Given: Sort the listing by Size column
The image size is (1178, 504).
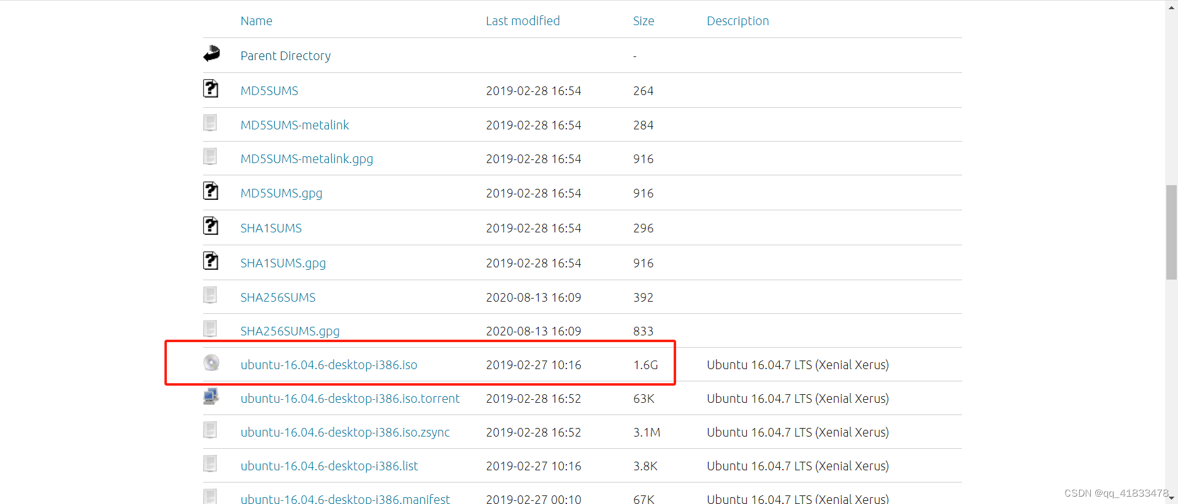Looking at the screenshot, I should click(644, 21).
